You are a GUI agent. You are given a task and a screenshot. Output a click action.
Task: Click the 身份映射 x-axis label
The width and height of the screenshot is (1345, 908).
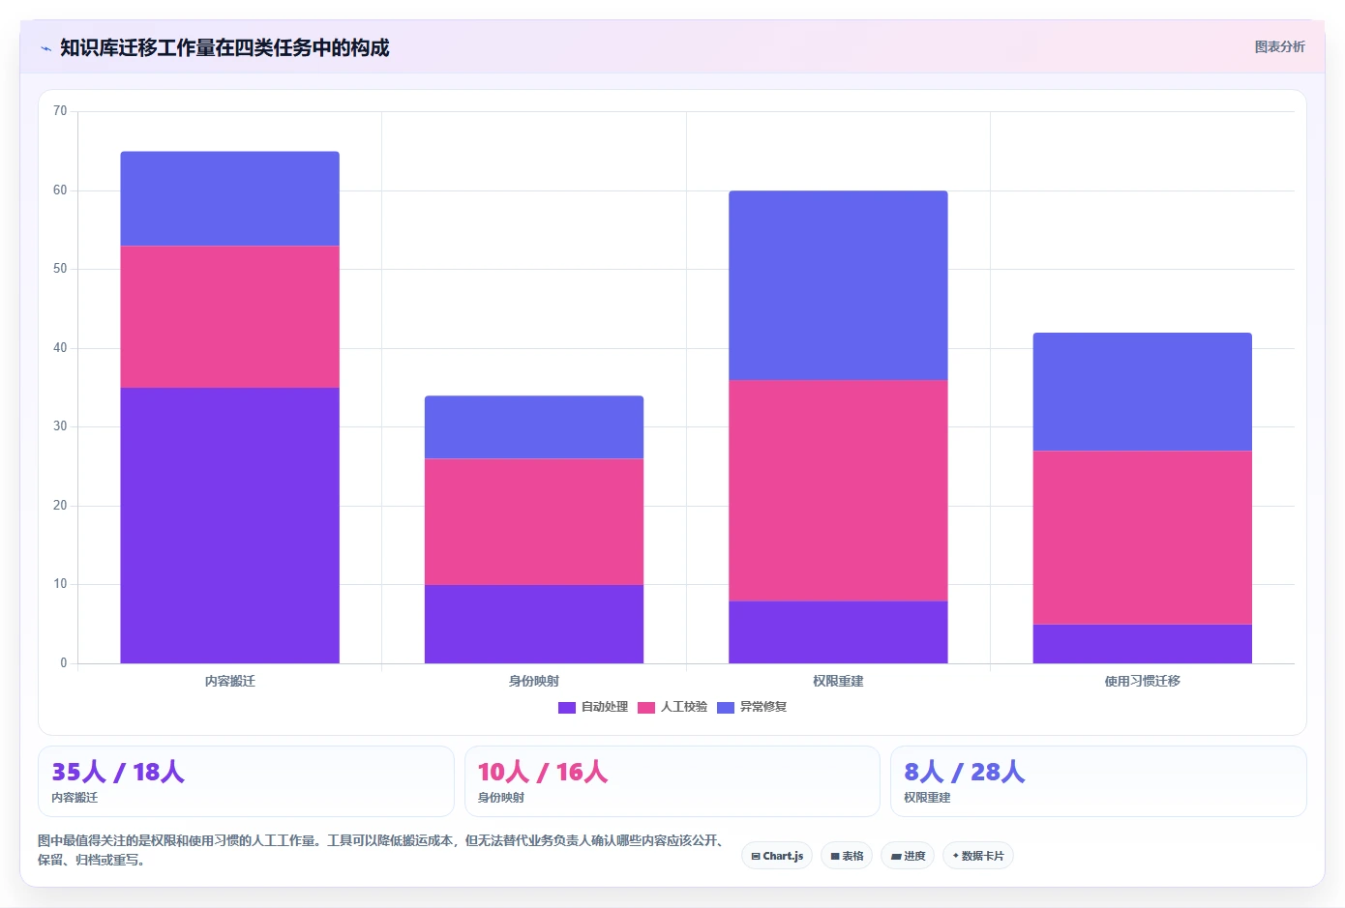pyautogui.click(x=534, y=681)
